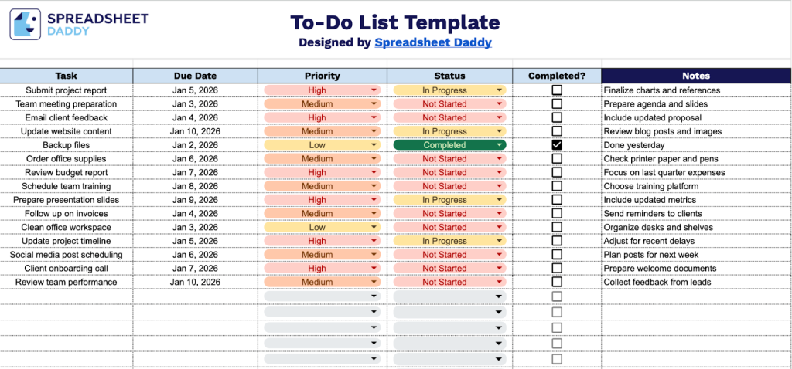Check the Submit project report completed checkbox
This screenshot has width=792, height=369.
pos(557,90)
